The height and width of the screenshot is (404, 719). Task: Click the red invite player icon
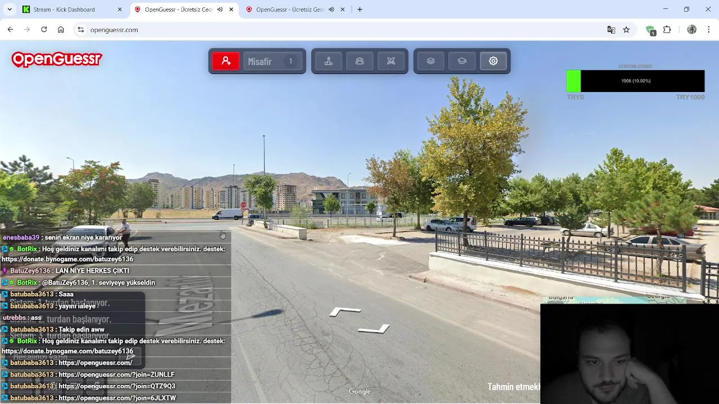pyautogui.click(x=226, y=61)
